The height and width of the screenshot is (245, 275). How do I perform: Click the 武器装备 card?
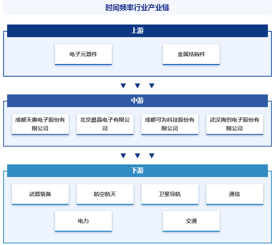click(40, 194)
